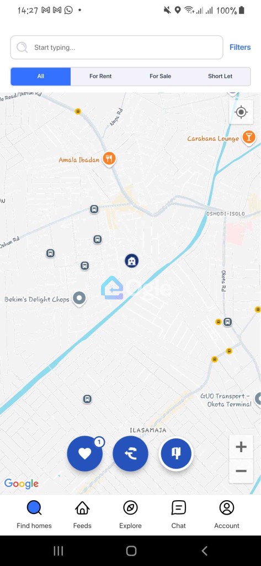This screenshot has height=566, width=261.
Task: Zoom in with the plus button
Action: [241, 447]
